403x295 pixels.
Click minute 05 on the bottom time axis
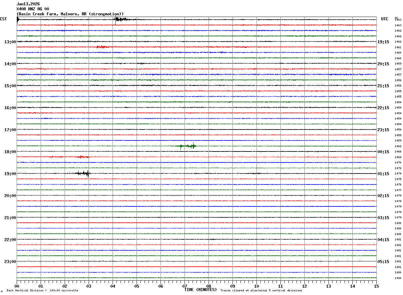[137, 286]
